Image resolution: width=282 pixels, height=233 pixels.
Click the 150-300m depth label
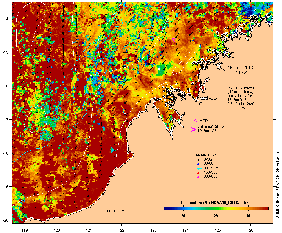[x=212, y=172]
